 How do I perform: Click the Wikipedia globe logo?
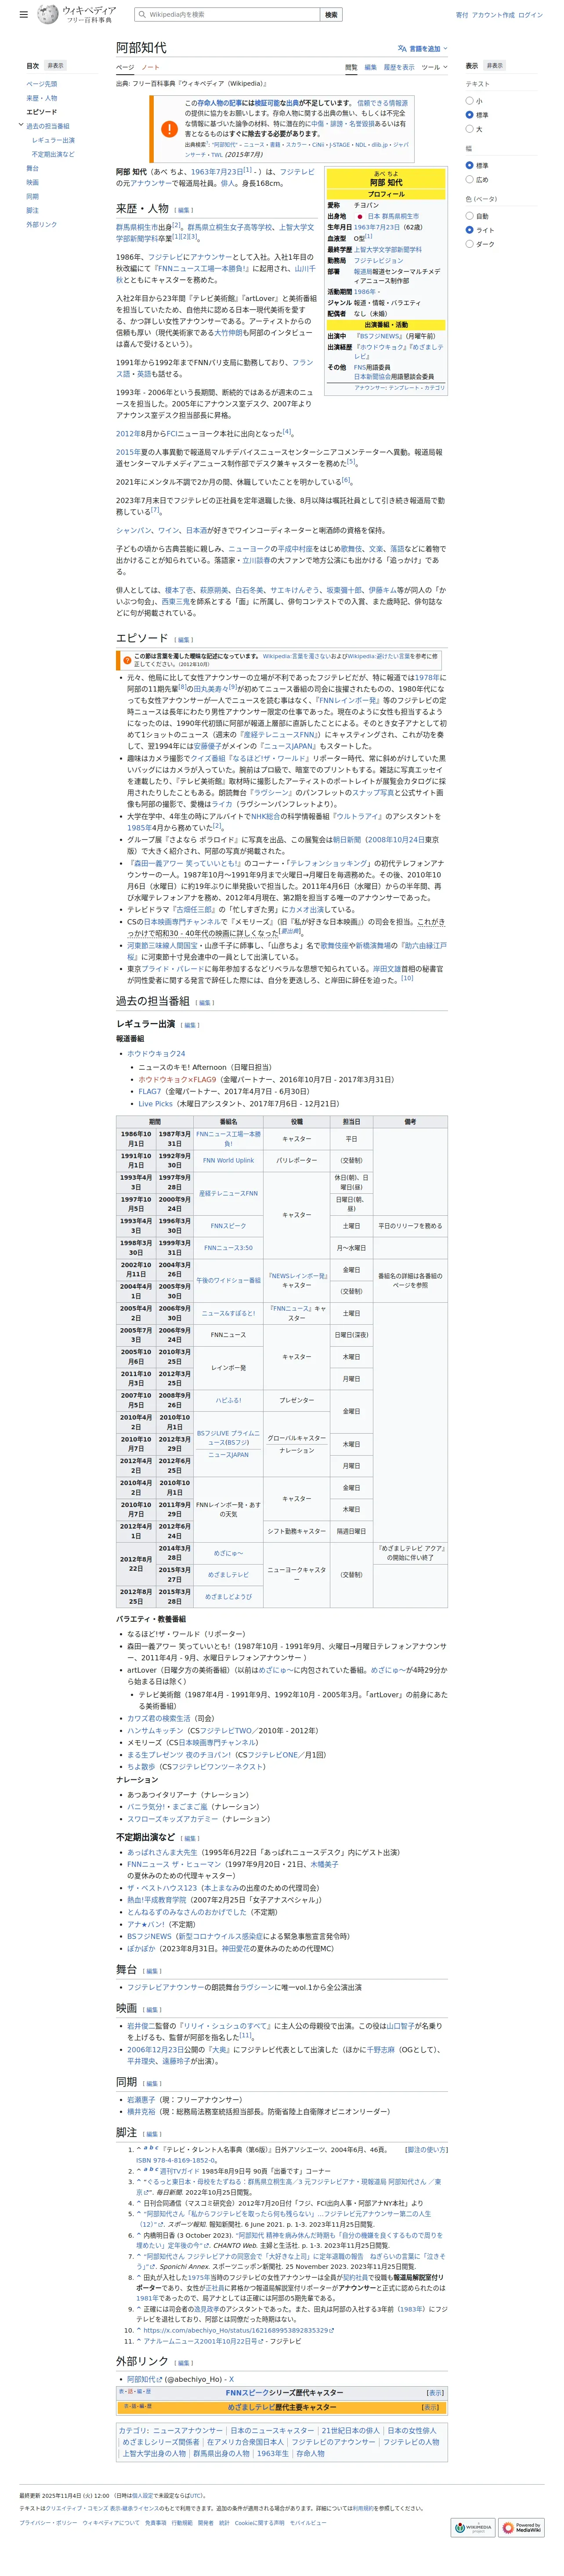[x=47, y=15]
